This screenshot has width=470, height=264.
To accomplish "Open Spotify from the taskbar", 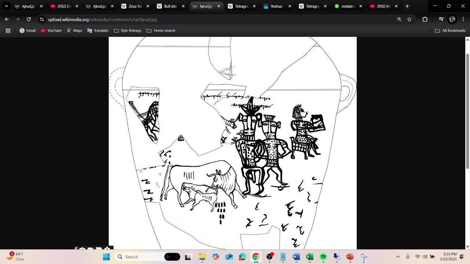I will click(x=323, y=257).
